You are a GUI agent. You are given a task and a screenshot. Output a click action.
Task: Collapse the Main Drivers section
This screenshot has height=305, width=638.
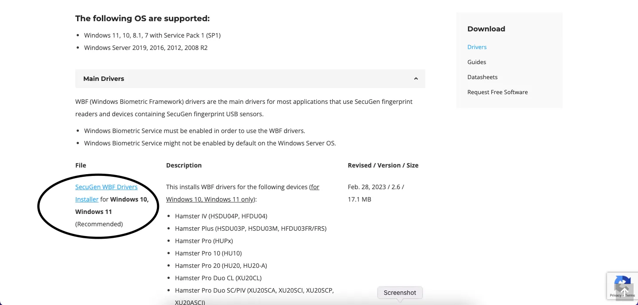pyautogui.click(x=250, y=79)
